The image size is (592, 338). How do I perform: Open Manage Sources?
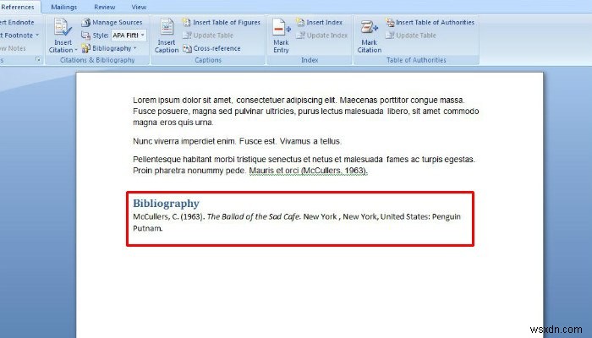pyautogui.click(x=112, y=22)
